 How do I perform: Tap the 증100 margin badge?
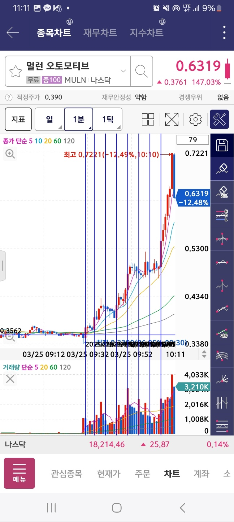52,80
